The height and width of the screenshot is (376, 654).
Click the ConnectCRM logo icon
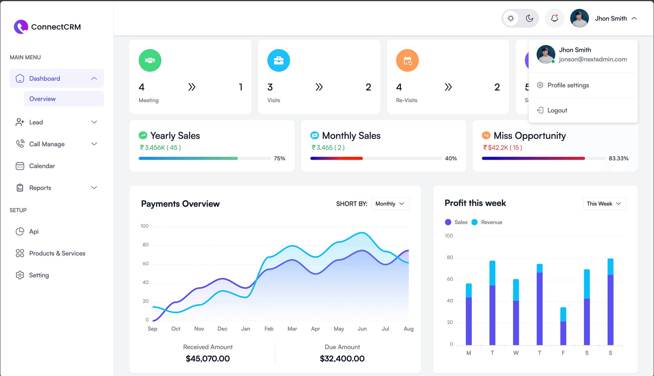click(21, 27)
